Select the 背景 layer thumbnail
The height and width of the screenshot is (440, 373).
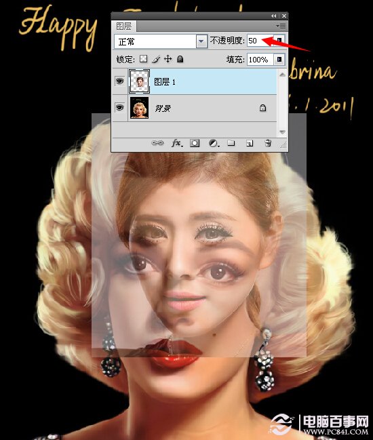(x=139, y=108)
